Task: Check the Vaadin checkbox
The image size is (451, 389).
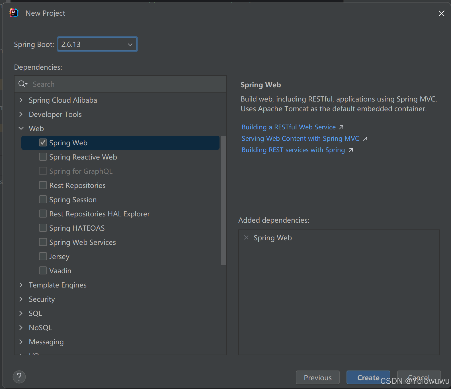Action: point(43,270)
